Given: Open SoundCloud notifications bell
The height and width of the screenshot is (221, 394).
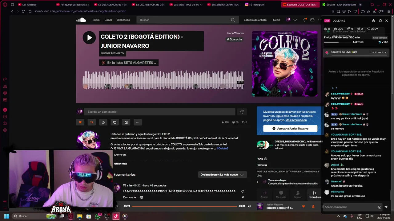Looking at the screenshot, I should point(304,20).
